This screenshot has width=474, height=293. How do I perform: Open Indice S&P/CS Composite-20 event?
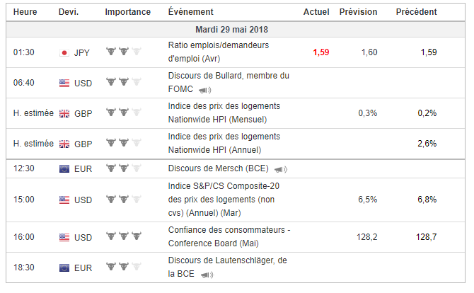(224, 200)
